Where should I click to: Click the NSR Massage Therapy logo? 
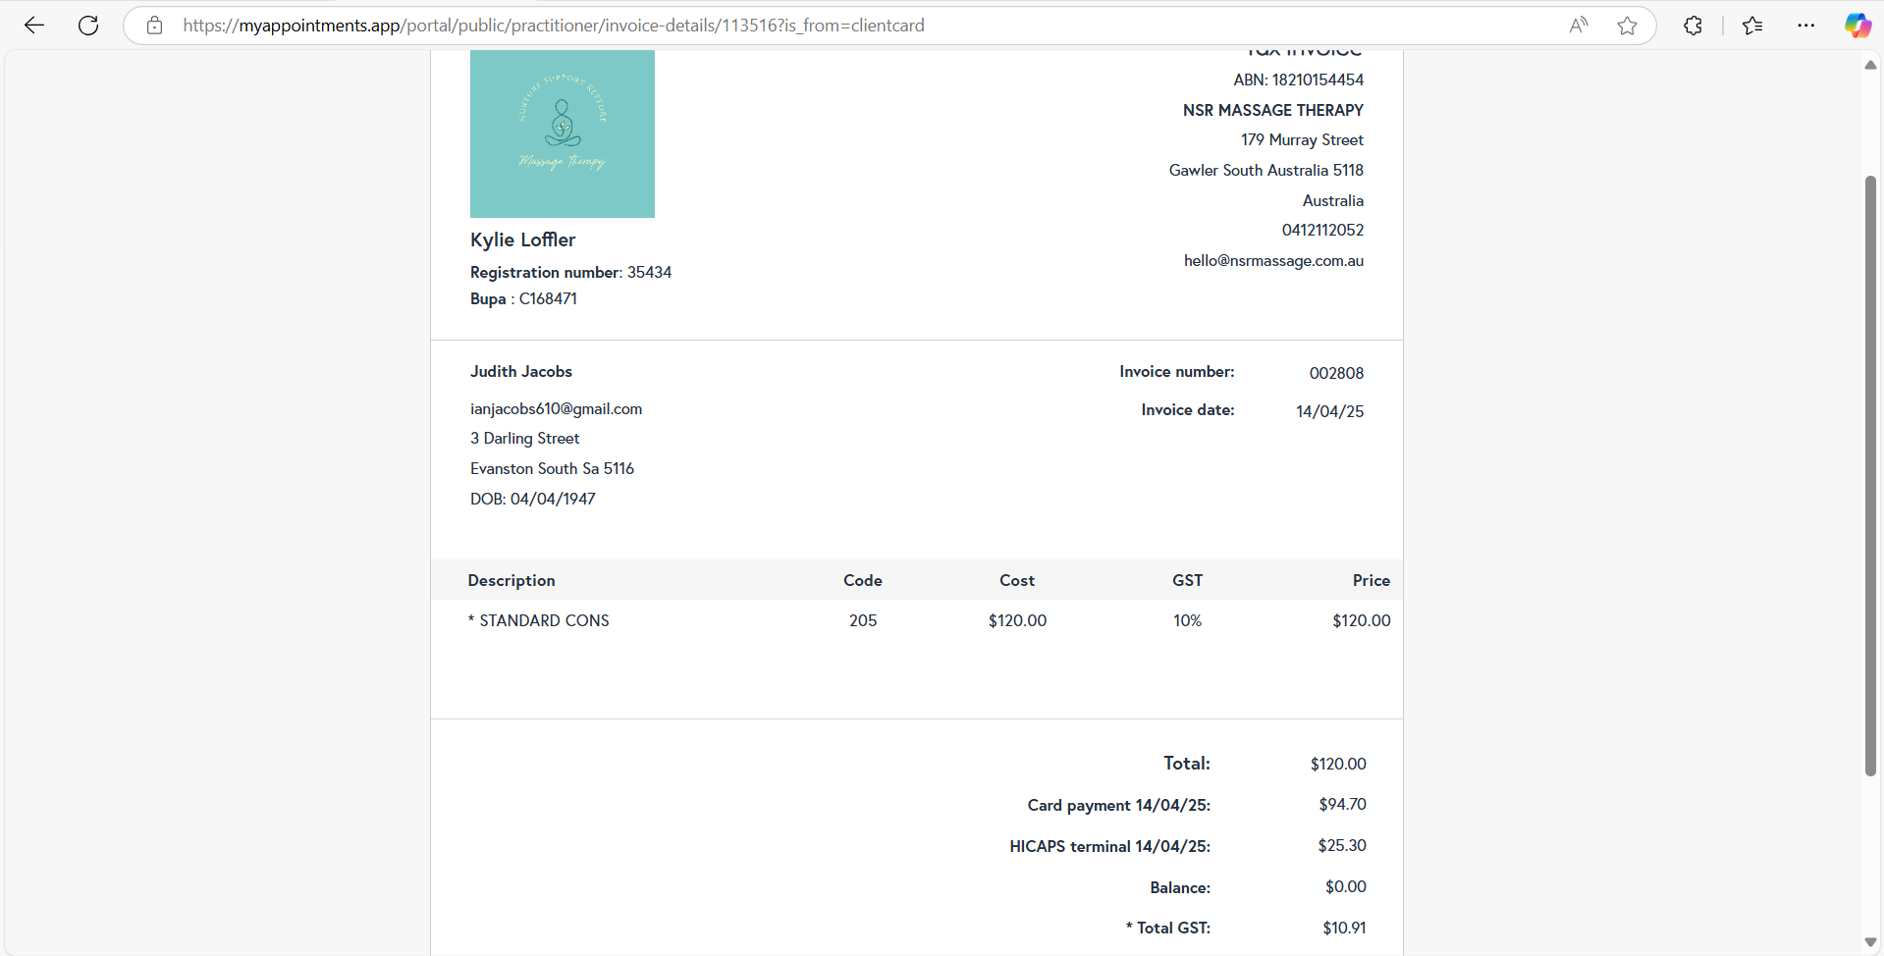(x=563, y=133)
